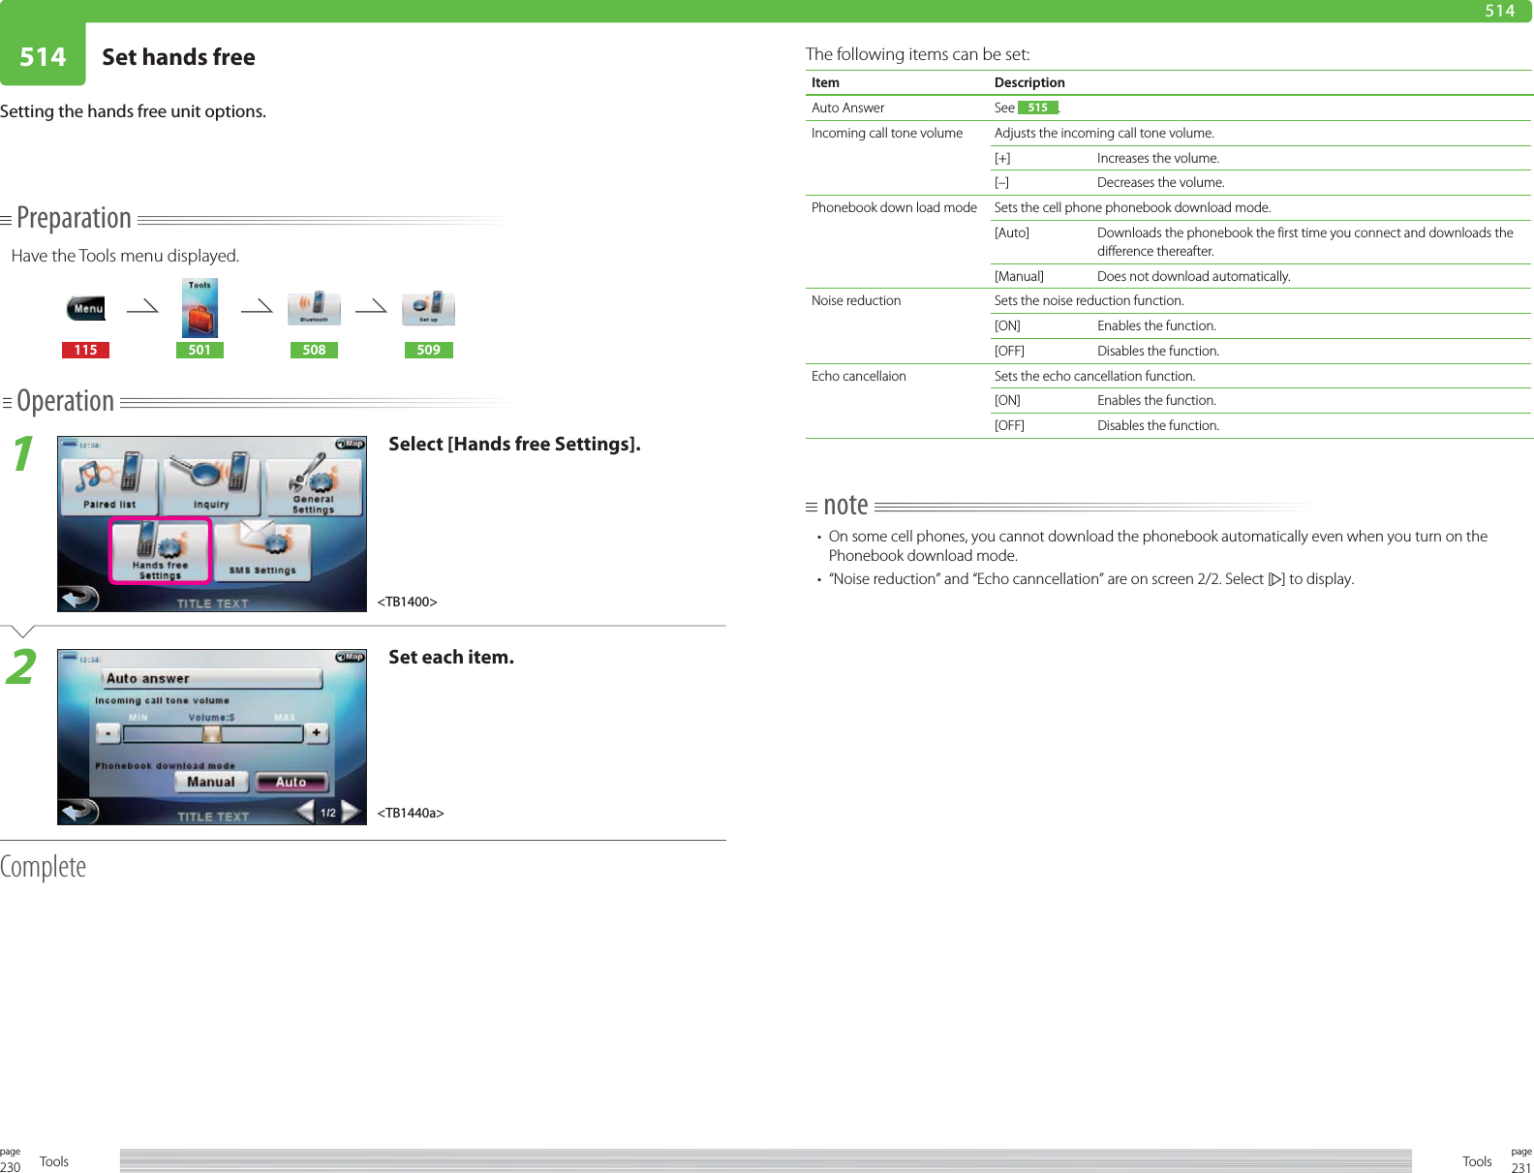Click the 'page 230' footer number
The height and width of the screenshot is (1173, 1534).
(x=11, y=1160)
